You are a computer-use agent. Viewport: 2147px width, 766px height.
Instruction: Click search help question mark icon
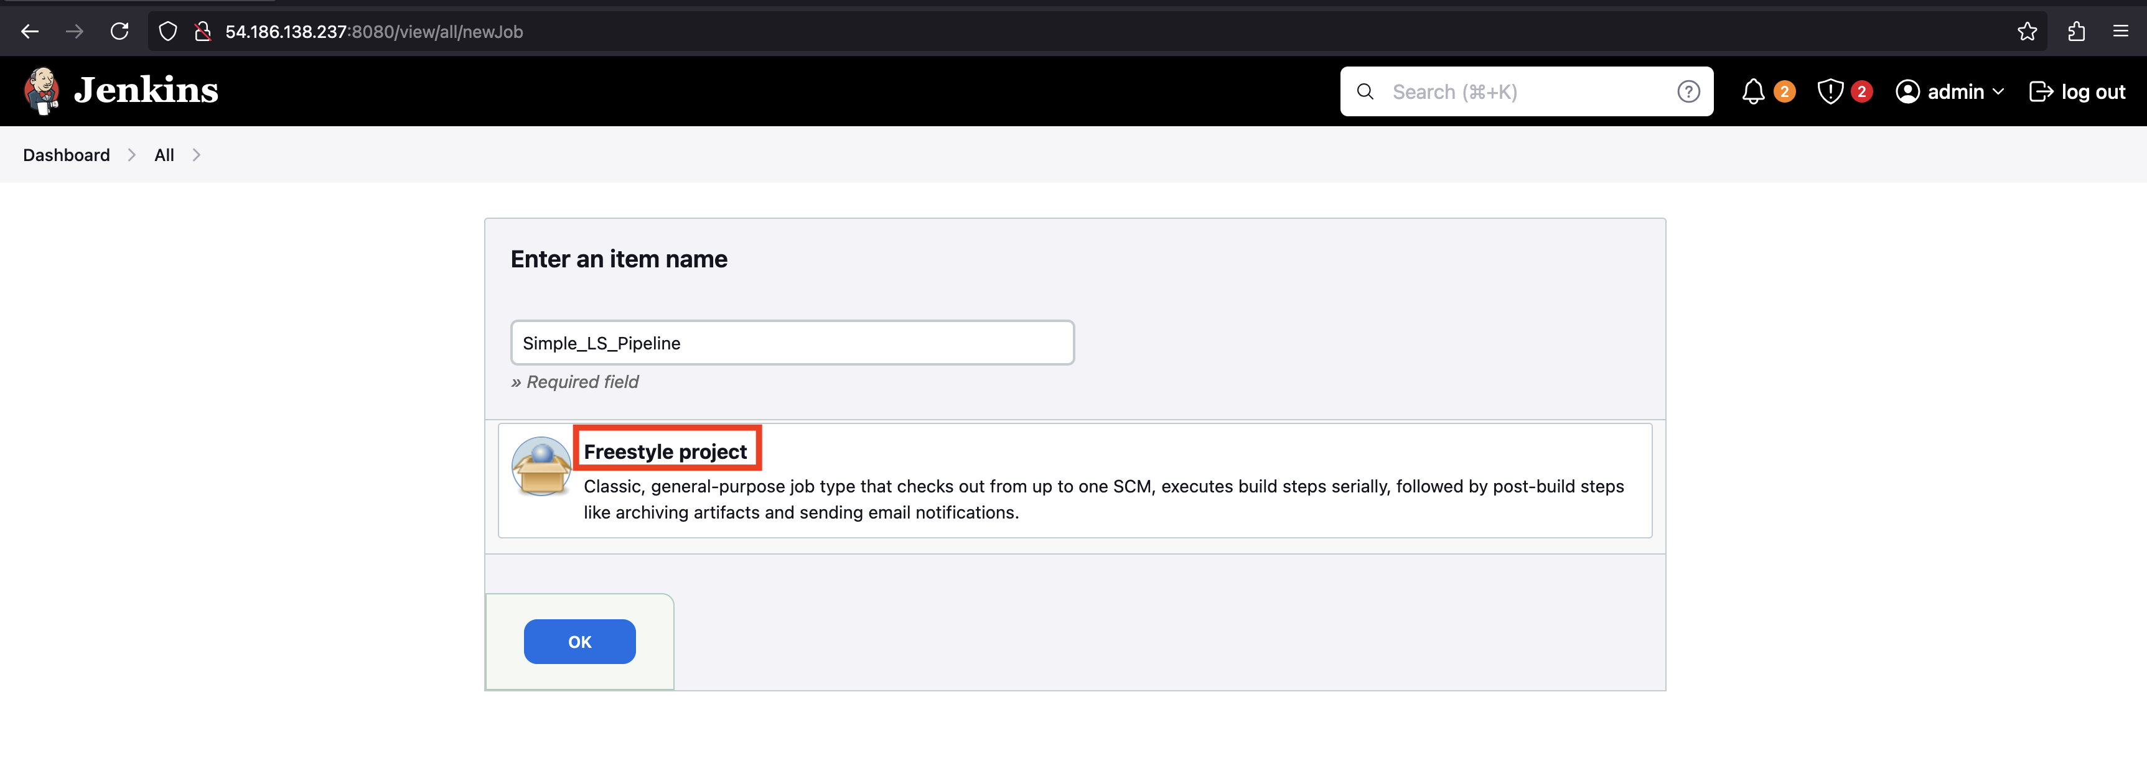click(1688, 91)
